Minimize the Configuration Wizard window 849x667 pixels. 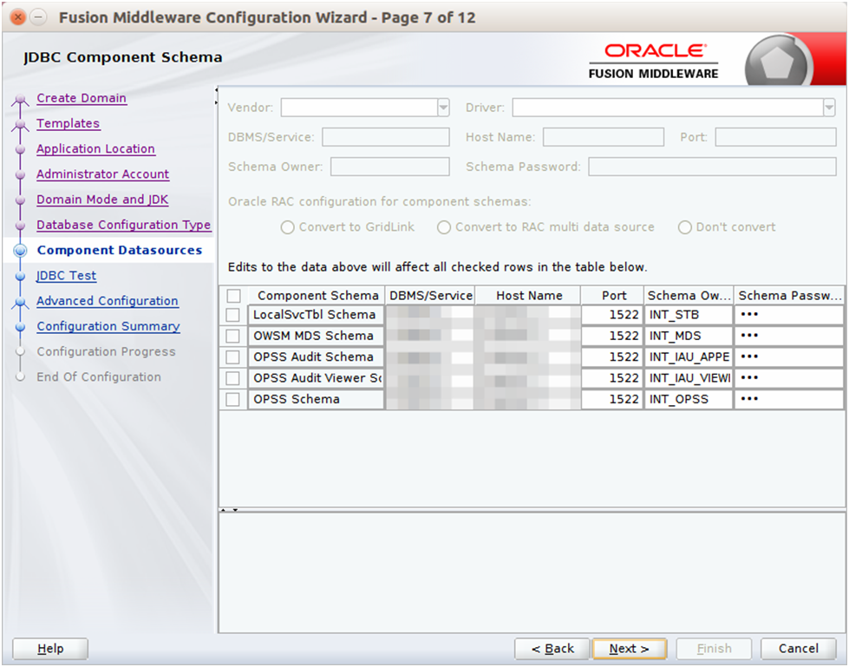[38, 17]
